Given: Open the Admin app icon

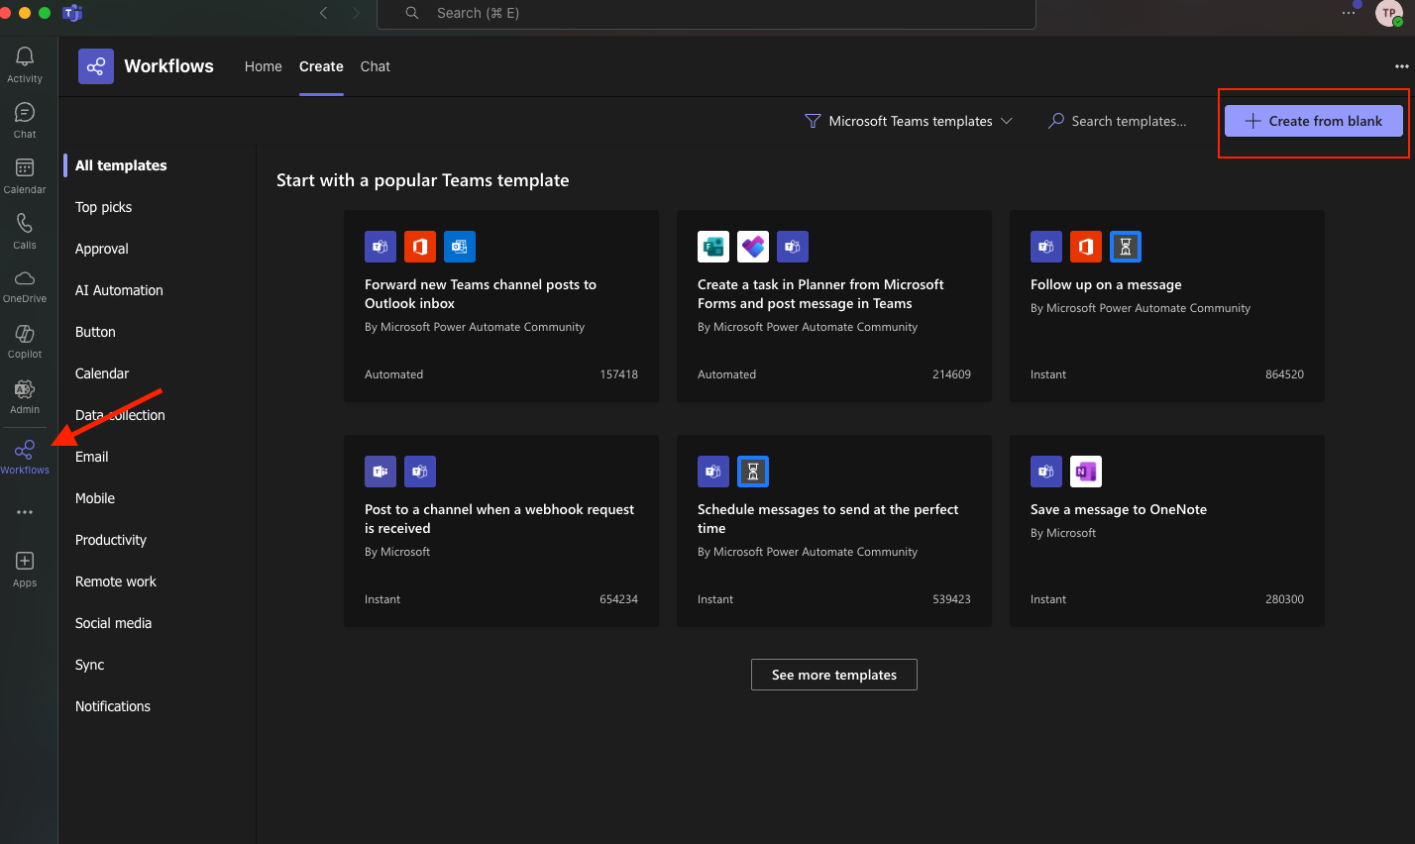Looking at the screenshot, I should 25,395.
